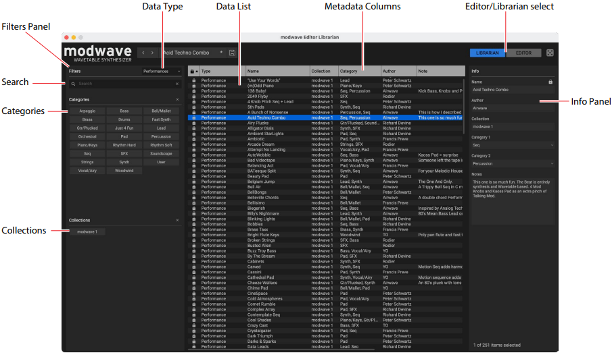Click the save disk icon beside the preset name
Image resolution: width=612 pixels, height=355 pixels.
coord(232,53)
